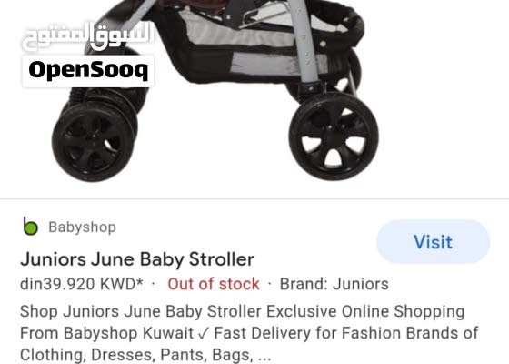The width and height of the screenshot is (509, 364).
Task: Click the Brand: Juniors text
Action: pyautogui.click(x=334, y=284)
